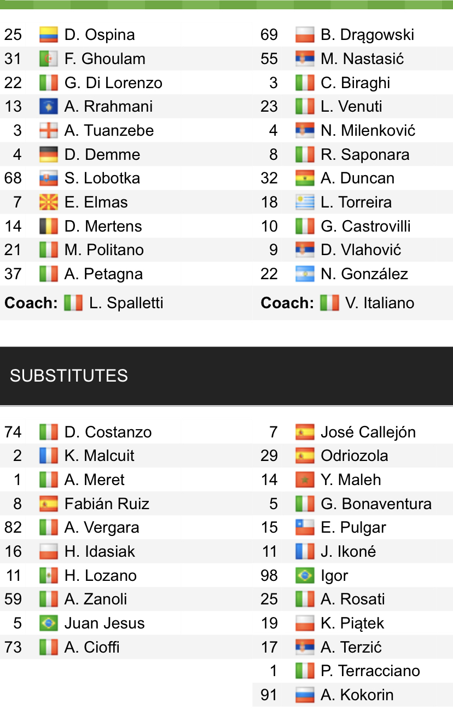This screenshot has width=453, height=715.
Task: Select coach V. Italiano
Action: 379,303
